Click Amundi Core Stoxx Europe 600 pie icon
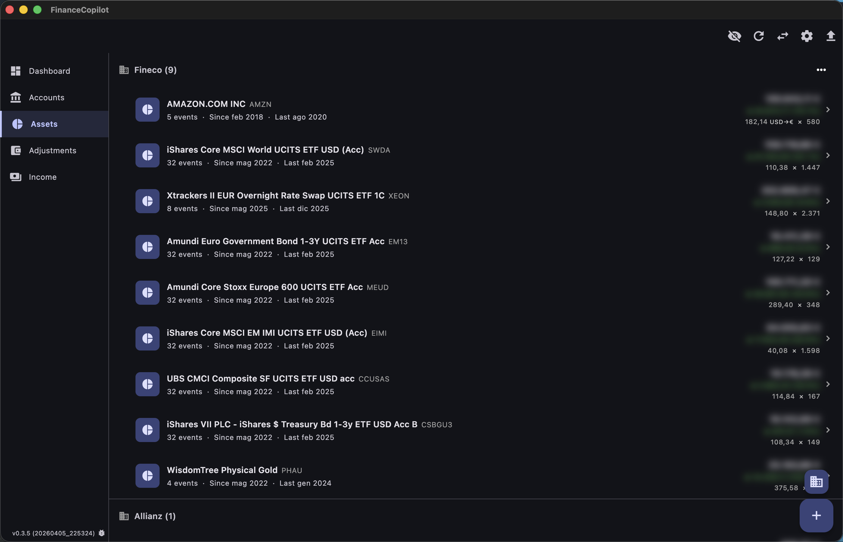Viewport: 843px width, 542px height. point(148,293)
